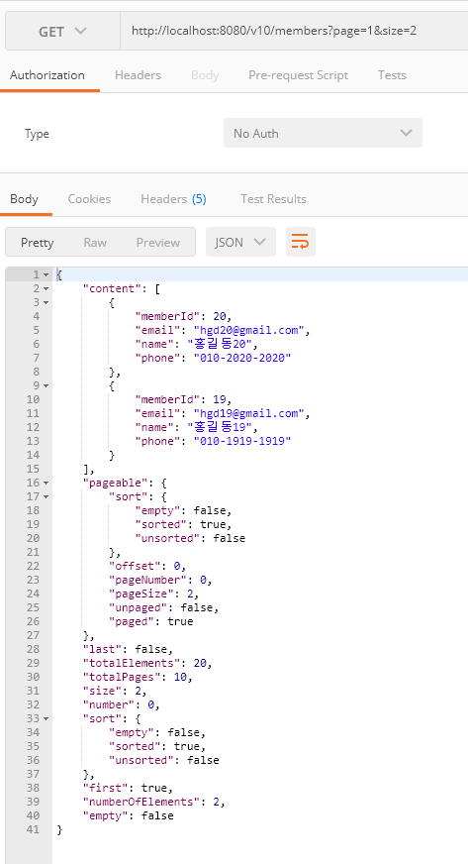Click the "홍길동19" name value
This screenshot has height=864, width=468.
220,427
